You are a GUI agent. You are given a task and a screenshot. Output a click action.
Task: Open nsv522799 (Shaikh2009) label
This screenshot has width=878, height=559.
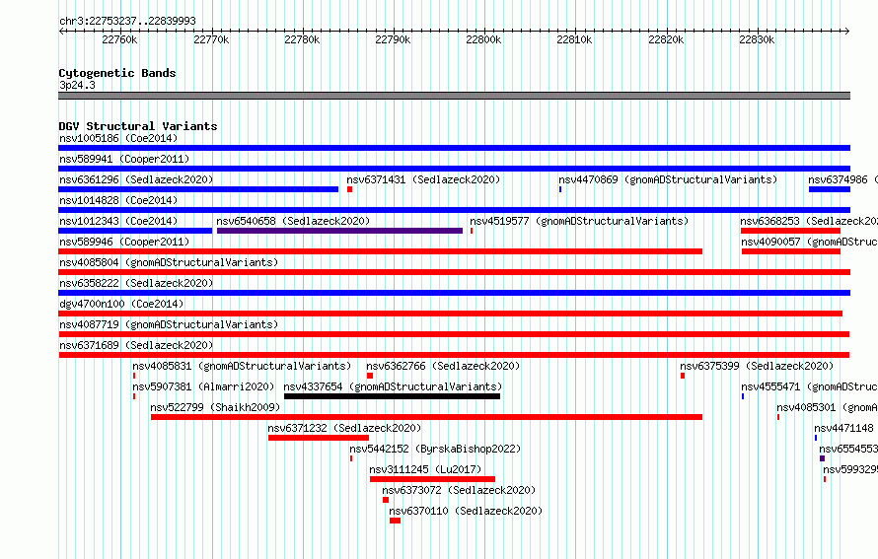coord(215,407)
